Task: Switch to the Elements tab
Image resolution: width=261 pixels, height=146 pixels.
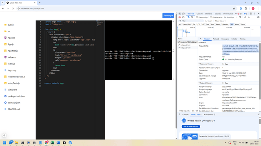Action: click(x=208, y=14)
